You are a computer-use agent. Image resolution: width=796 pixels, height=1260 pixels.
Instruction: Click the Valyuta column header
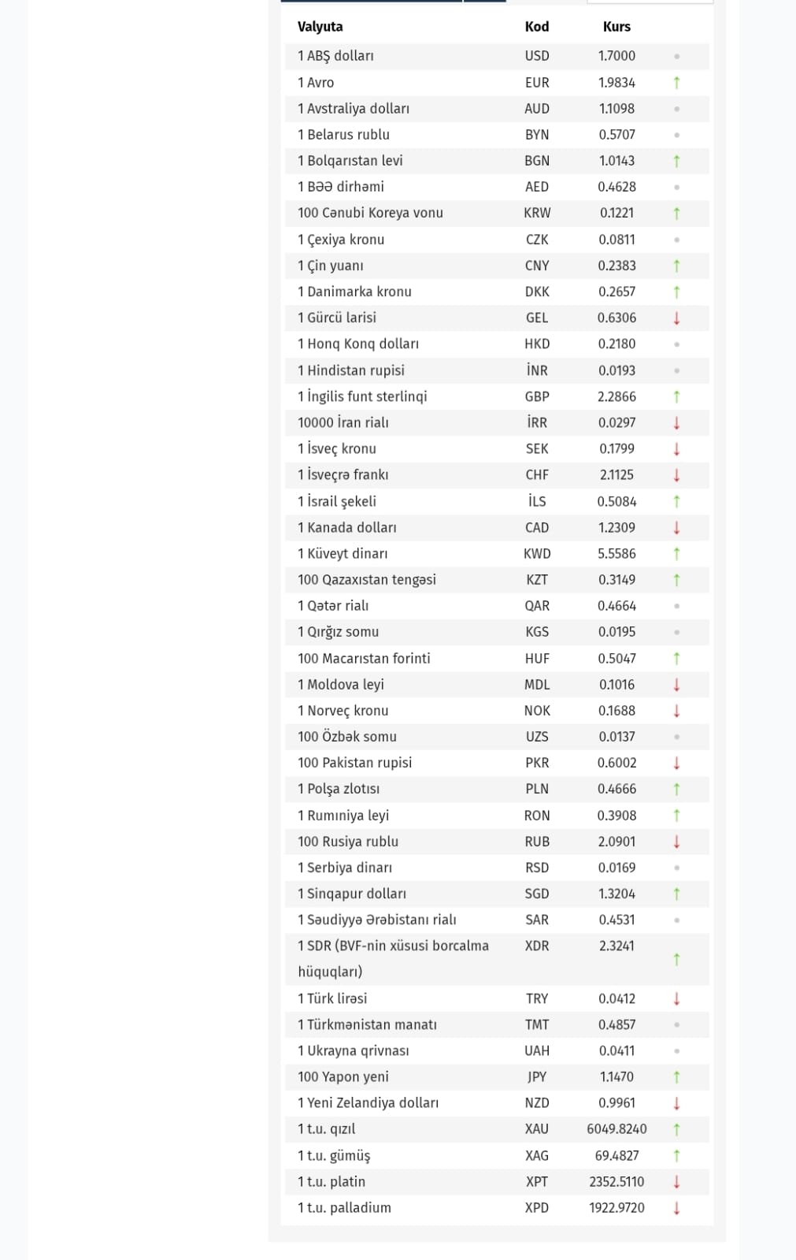pyautogui.click(x=320, y=27)
